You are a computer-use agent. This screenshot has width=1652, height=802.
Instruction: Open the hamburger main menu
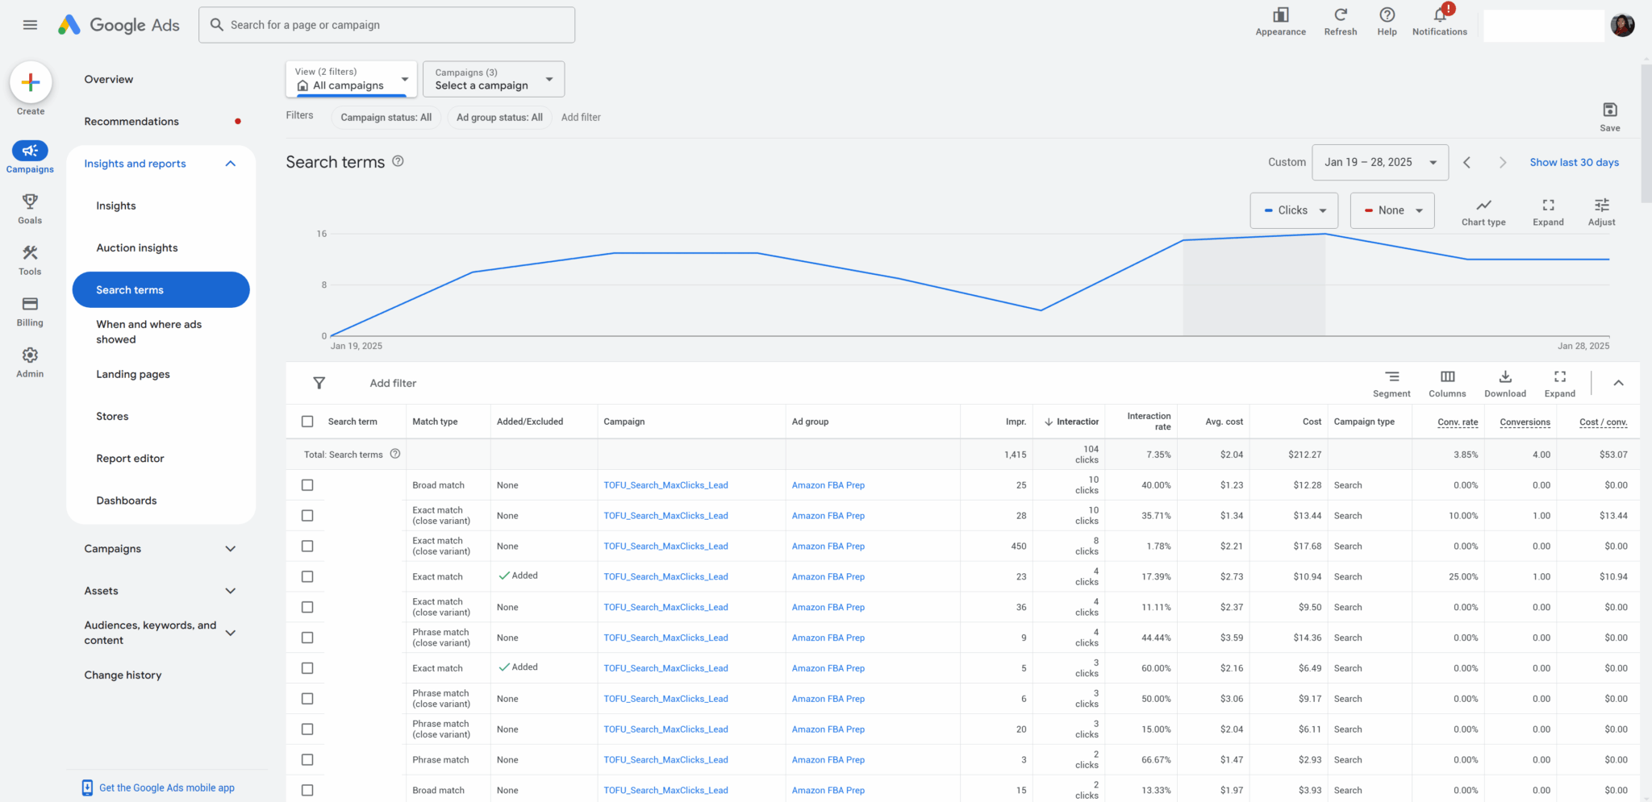(x=30, y=25)
